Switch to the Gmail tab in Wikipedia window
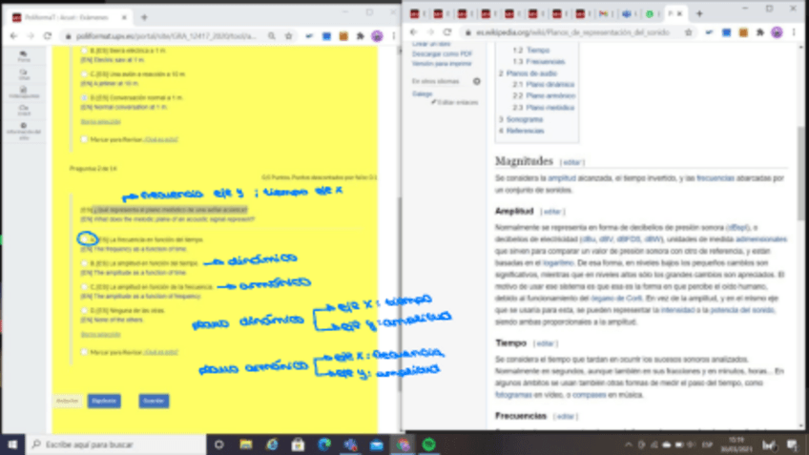 pyautogui.click(x=604, y=14)
